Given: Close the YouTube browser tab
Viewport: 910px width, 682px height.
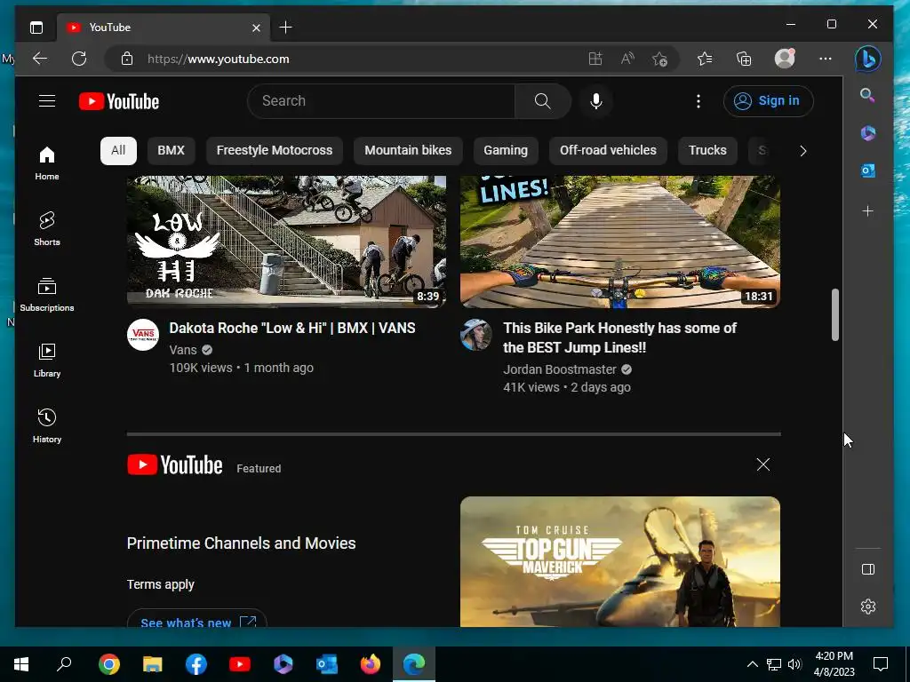Looking at the screenshot, I should click(256, 28).
